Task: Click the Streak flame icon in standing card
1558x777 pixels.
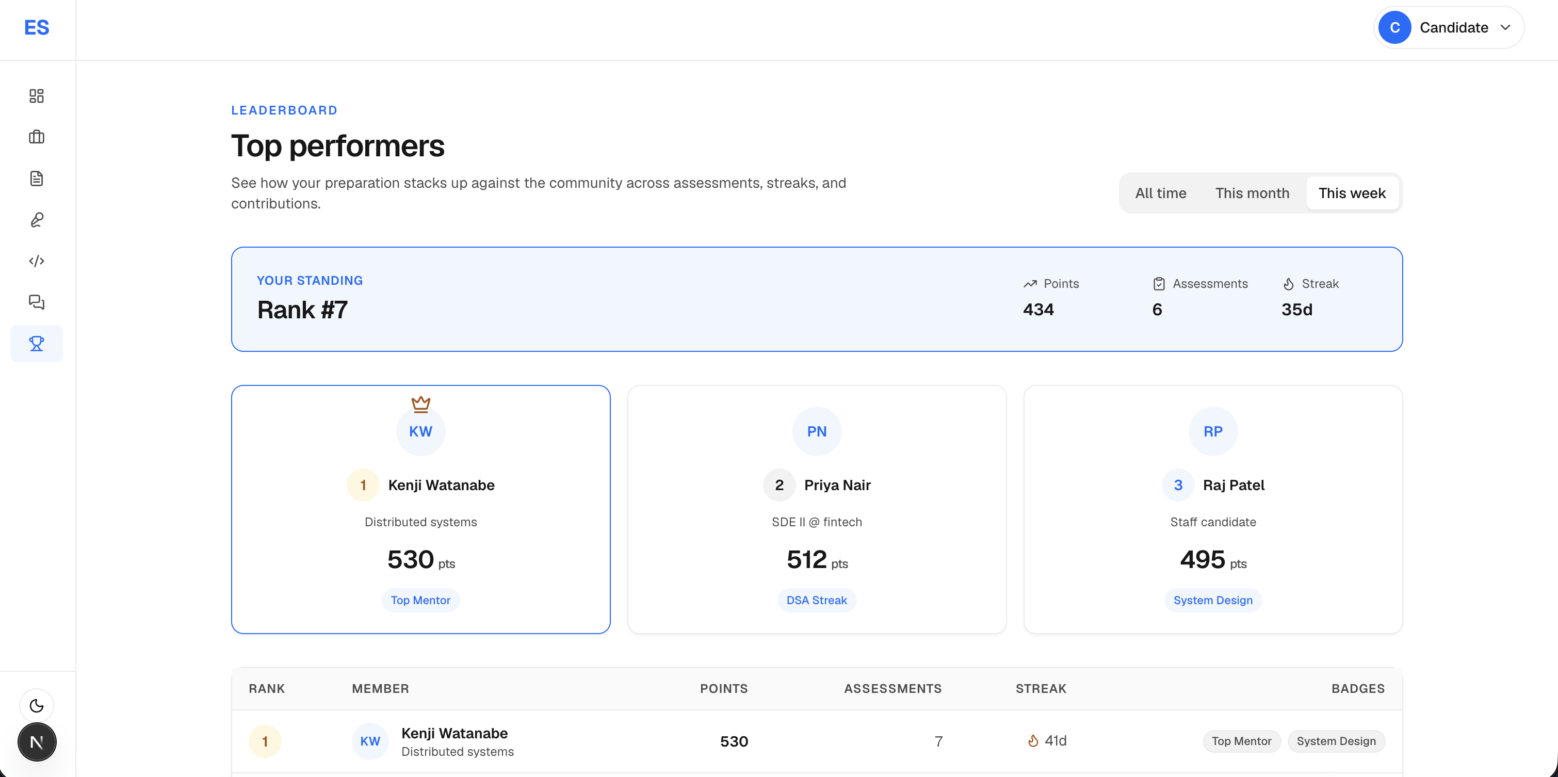Action: [1288, 284]
